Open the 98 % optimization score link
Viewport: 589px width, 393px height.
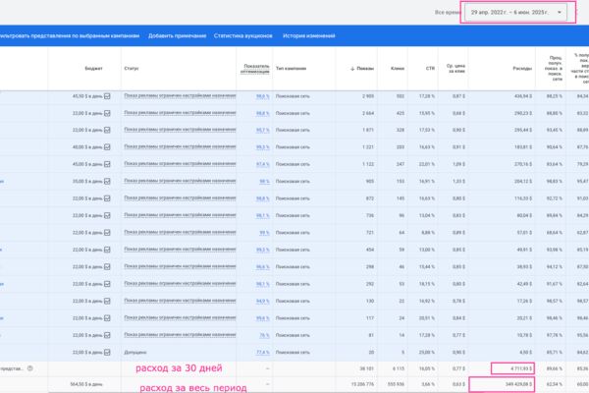point(264,181)
